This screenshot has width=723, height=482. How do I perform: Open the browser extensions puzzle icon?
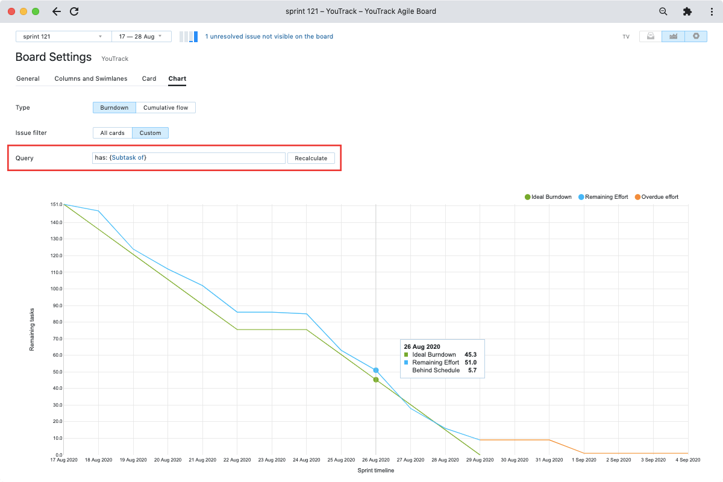(687, 11)
